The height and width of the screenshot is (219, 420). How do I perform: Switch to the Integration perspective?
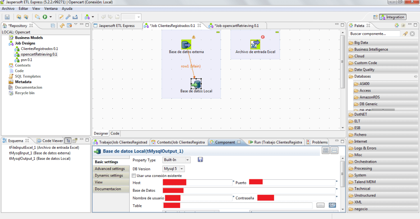click(x=393, y=17)
